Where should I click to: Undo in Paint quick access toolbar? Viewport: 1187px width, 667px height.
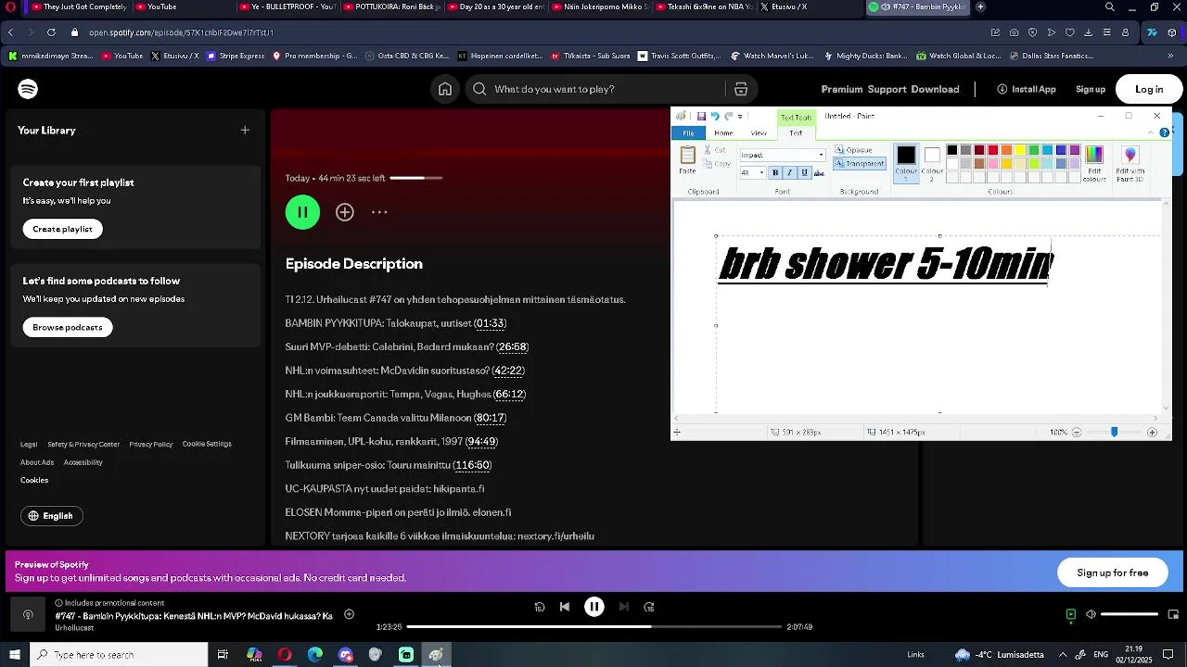[714, 117]
